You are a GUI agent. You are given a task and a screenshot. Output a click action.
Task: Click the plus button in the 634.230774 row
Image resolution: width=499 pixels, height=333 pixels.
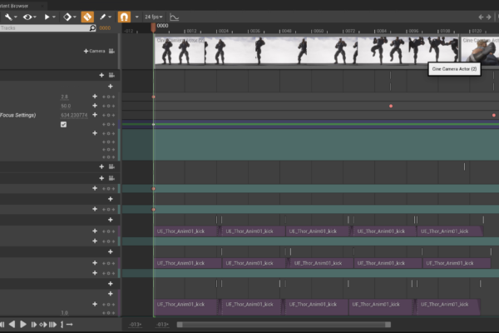tap(95, 115)
